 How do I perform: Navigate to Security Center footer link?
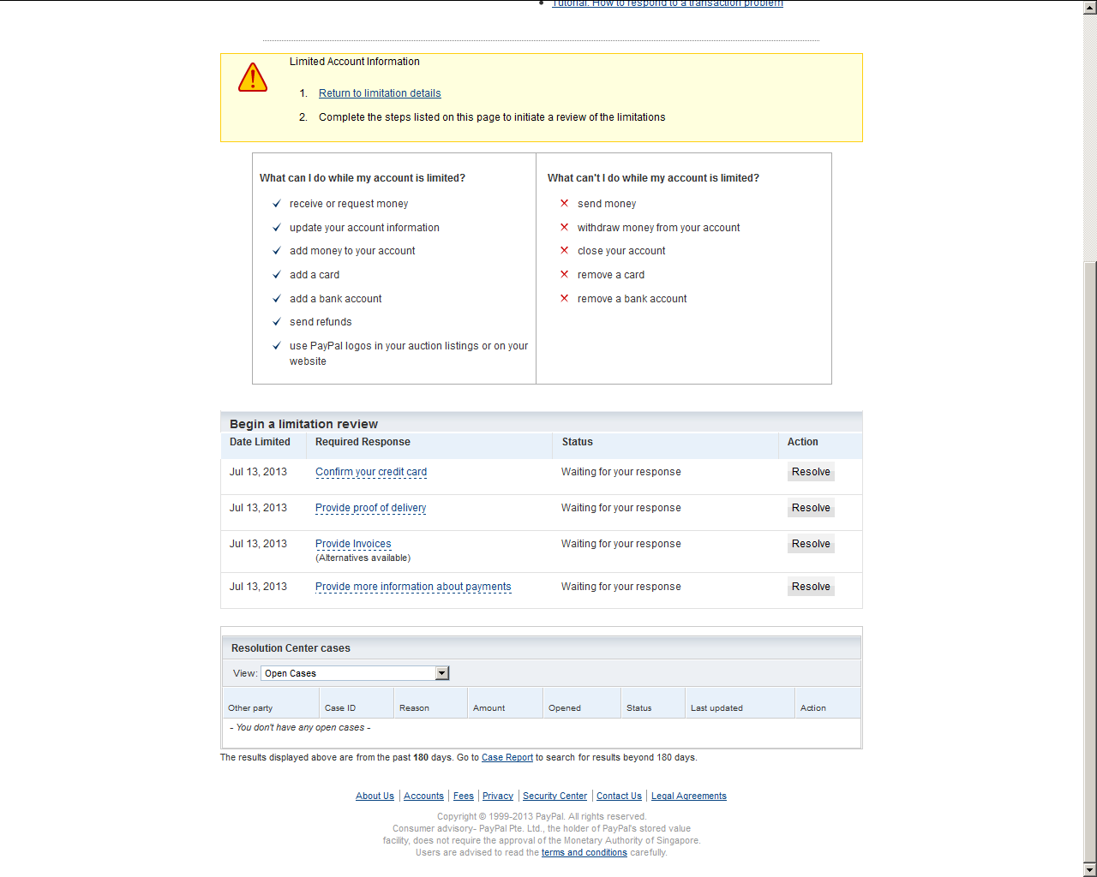[554, 796]
